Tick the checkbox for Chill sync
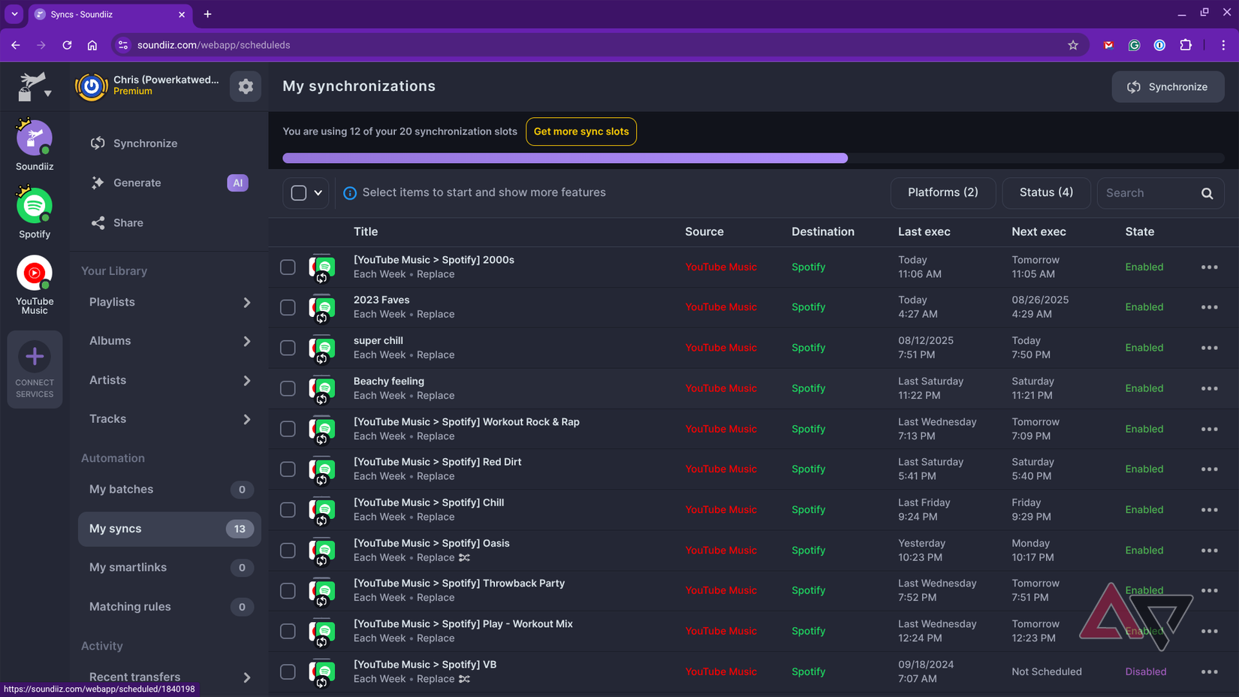 point(288,510)
